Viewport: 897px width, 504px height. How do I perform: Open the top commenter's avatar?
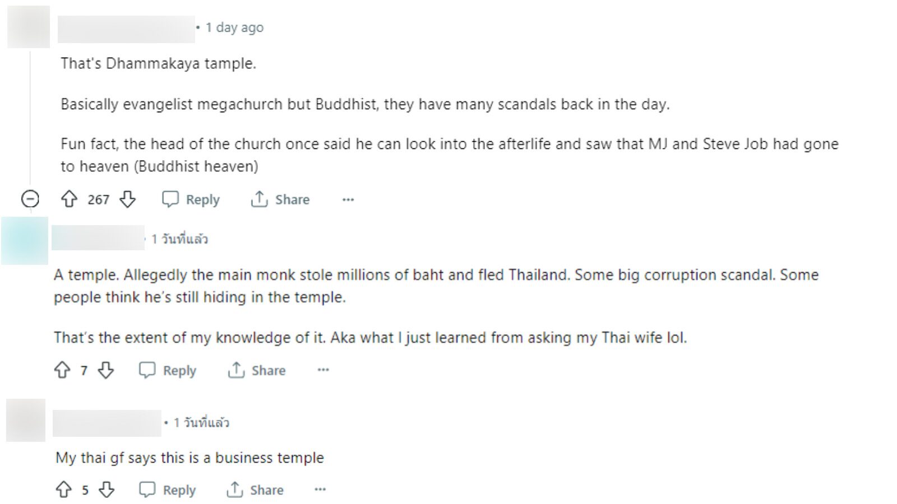(x=28, y=27)
